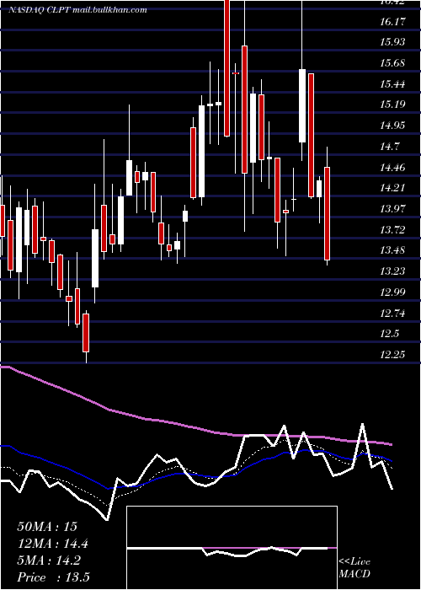Click the 12.5 price axis label
The image size is (421, 590).
(x=390, y=334)
